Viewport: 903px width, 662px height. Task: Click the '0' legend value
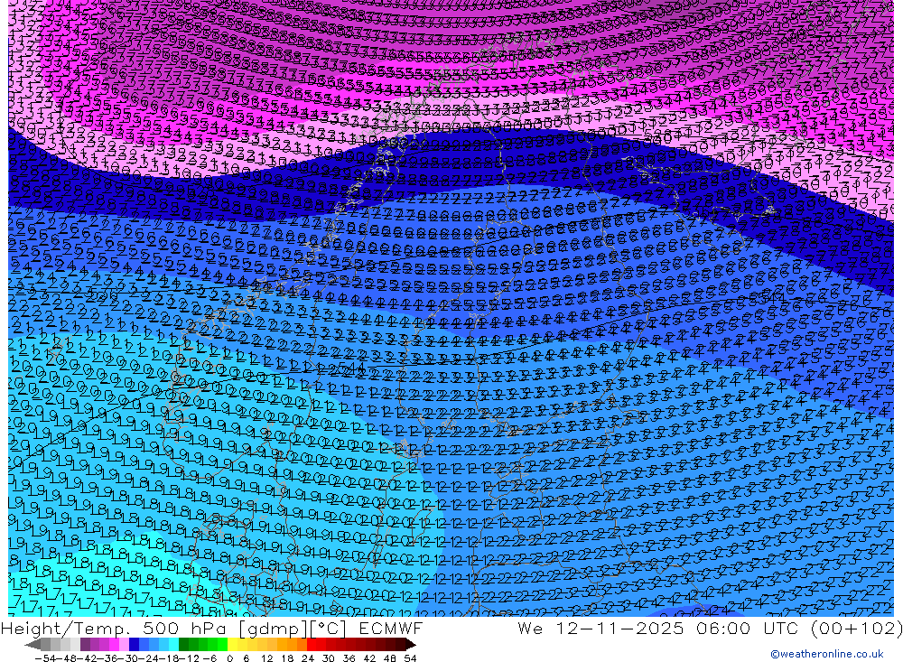click(229, 658)
